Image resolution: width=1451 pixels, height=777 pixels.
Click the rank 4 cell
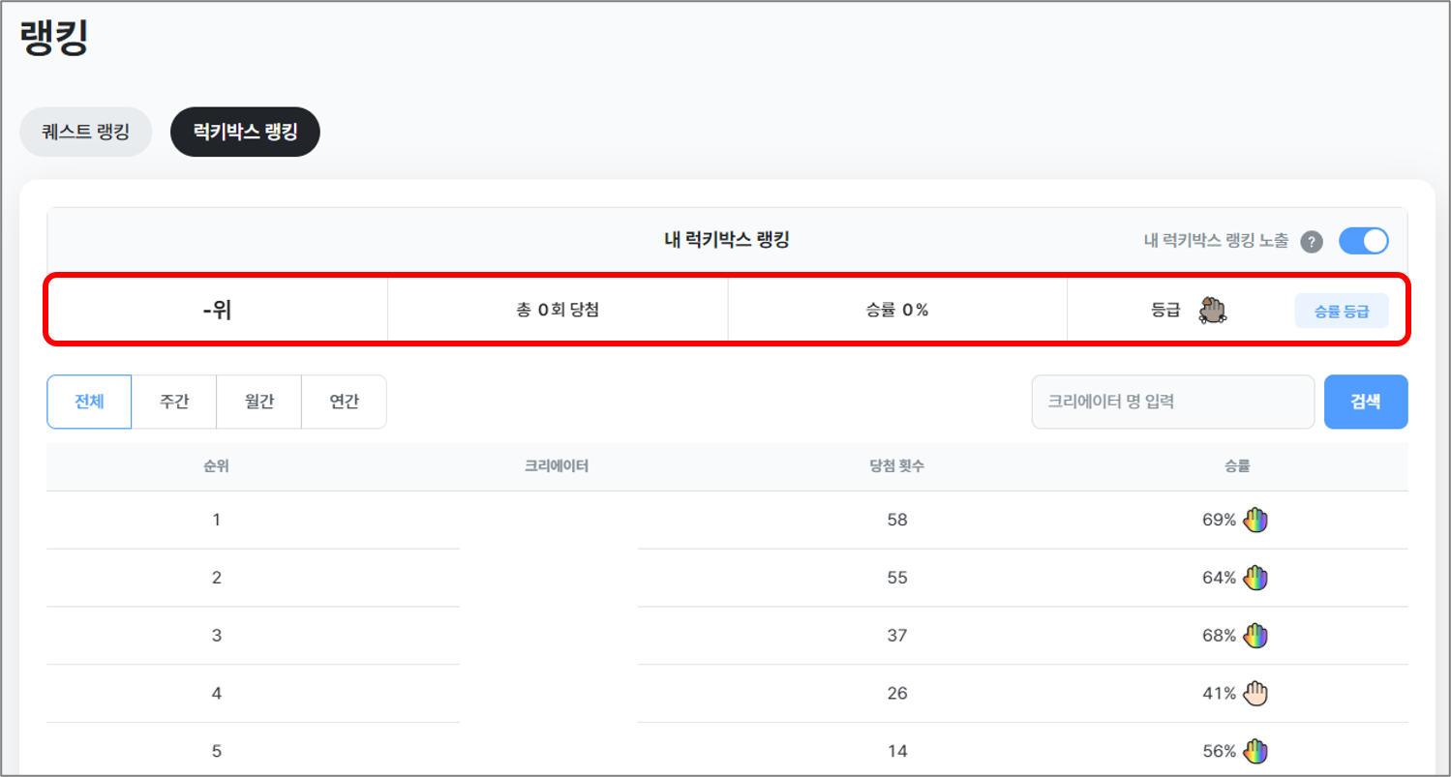pos(217,694)
